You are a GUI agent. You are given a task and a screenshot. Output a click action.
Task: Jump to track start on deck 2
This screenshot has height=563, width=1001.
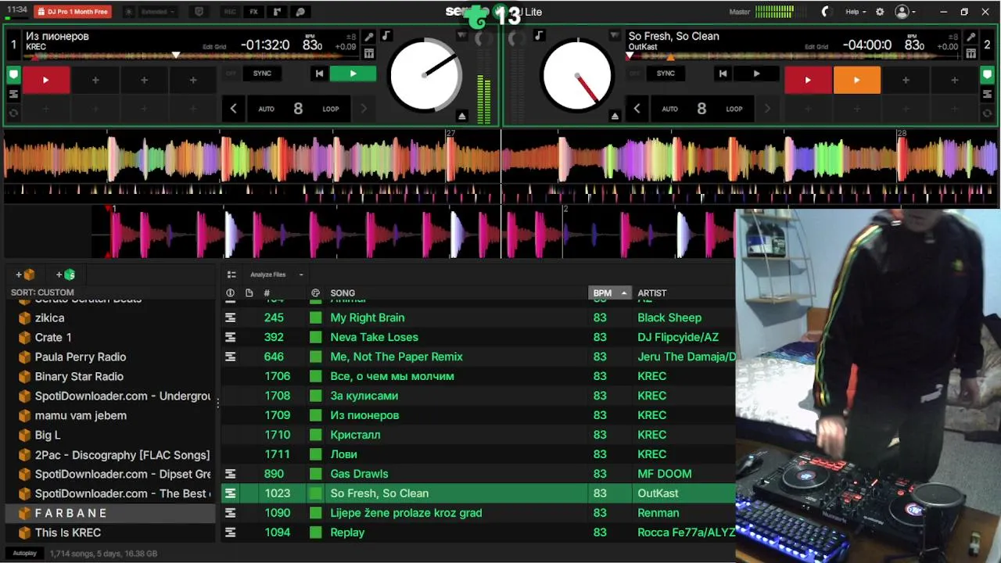pyautogui.click(x=723, y=74)
